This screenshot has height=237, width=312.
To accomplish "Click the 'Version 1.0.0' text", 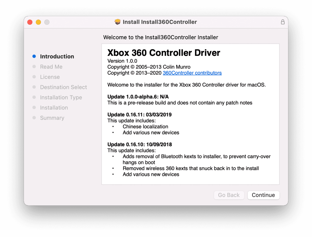I will (122, 61).
